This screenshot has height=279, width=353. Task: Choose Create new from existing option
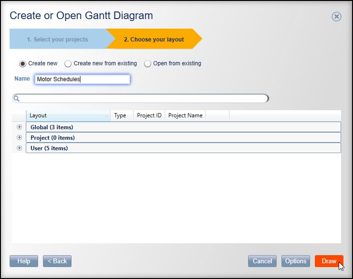click(x=68, y=64)
